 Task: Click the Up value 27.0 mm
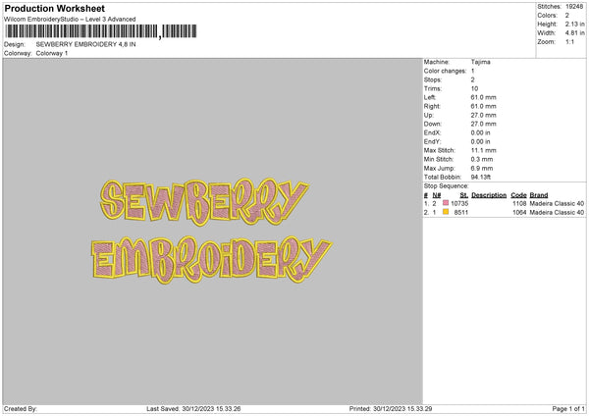click(483, 115)
